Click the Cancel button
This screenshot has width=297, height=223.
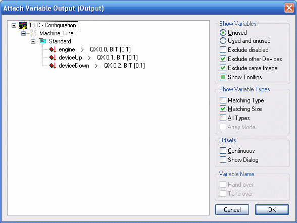point(232,209)
